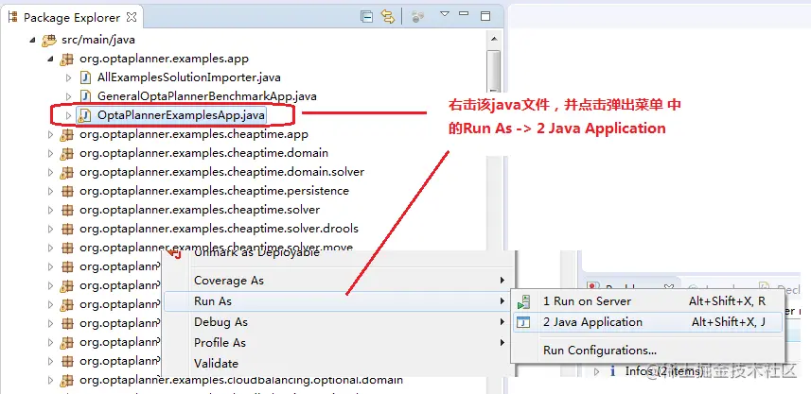This screenshot has height=394, width=811.
Task: Expand org.optaplanner.examples.cheaptime.solver package
Action: tap(50, 210)
